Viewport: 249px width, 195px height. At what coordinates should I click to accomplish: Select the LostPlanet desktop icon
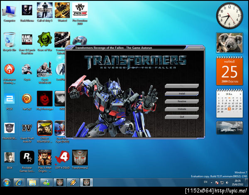tap(60, 72)
